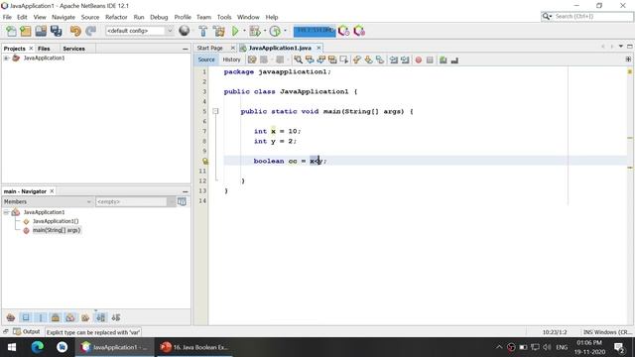Open the Run Project dropdown arrow

[244, 31]
